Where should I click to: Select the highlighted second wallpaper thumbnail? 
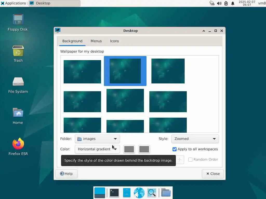[x=125, y=71]
